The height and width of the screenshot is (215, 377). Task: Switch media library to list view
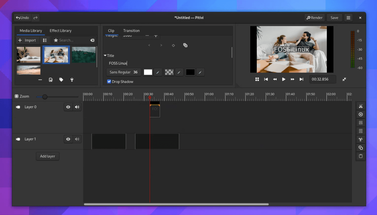pos(45,40)
